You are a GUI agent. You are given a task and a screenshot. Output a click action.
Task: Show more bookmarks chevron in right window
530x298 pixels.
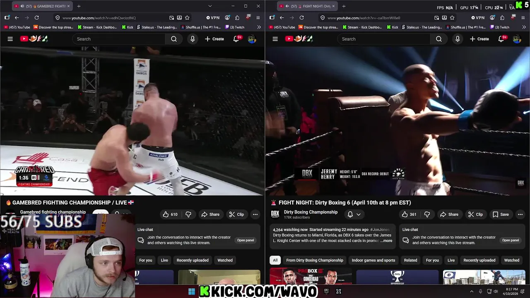coord(524,27)
